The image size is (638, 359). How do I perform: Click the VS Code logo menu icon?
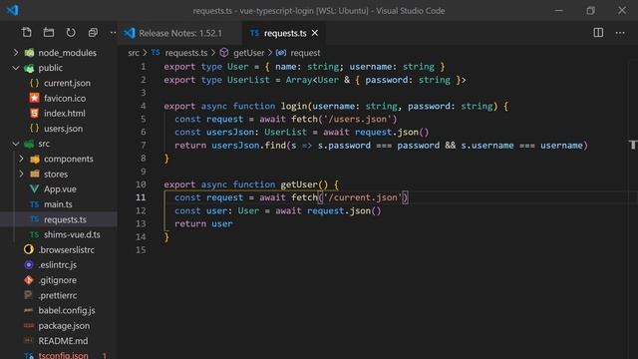point(13,10)
